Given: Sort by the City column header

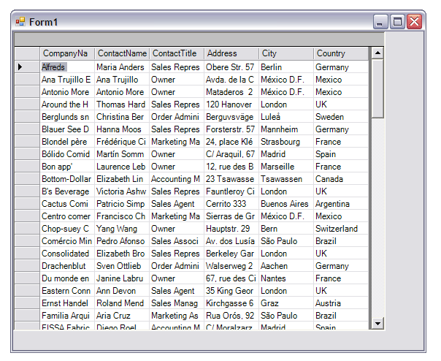Looking at the screenshot, I should point(285,53).
